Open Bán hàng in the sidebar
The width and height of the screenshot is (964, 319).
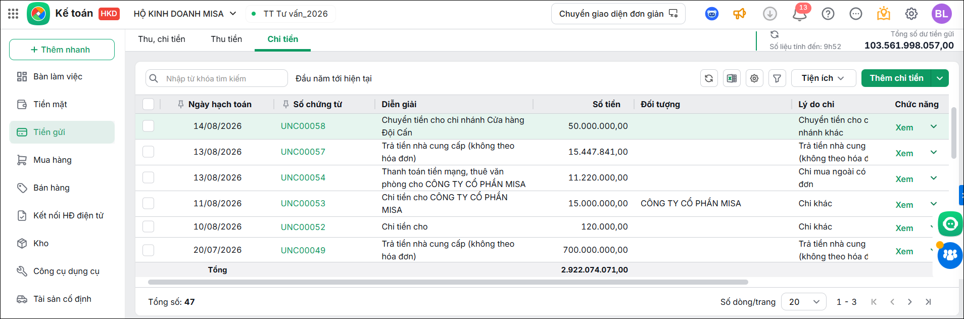(x=62, y=188)
